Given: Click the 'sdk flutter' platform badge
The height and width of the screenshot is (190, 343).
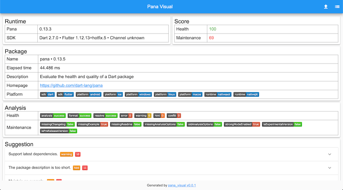Looking at the screenshot, I should pyautogui.click(x=65, y=94).
